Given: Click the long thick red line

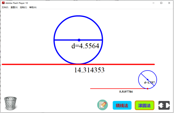Looking at the screenshot, I should (x=78, y=64).
